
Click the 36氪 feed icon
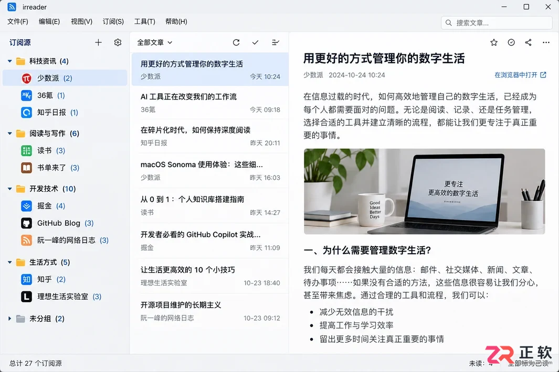click(x=26, y=95)
